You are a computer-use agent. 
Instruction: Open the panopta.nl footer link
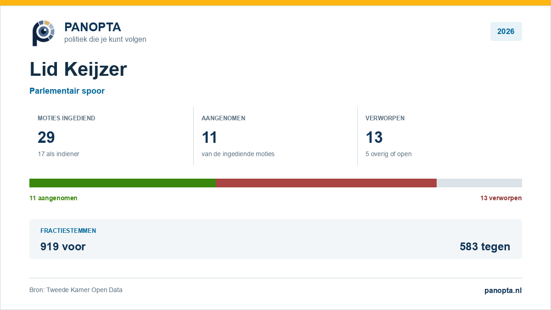pos(503,290)
